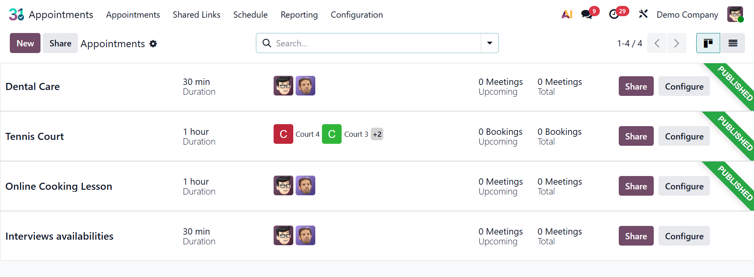Click the search magnifier icon
The image size is (754, 277).
click(x=267, y=43)
